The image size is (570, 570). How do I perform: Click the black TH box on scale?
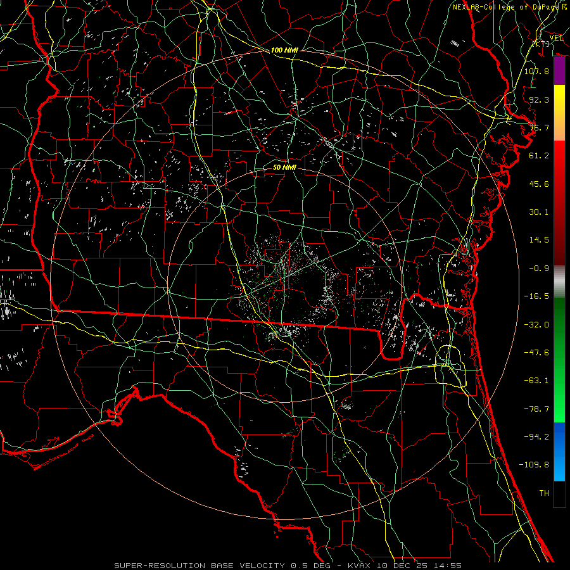[559, 494]
